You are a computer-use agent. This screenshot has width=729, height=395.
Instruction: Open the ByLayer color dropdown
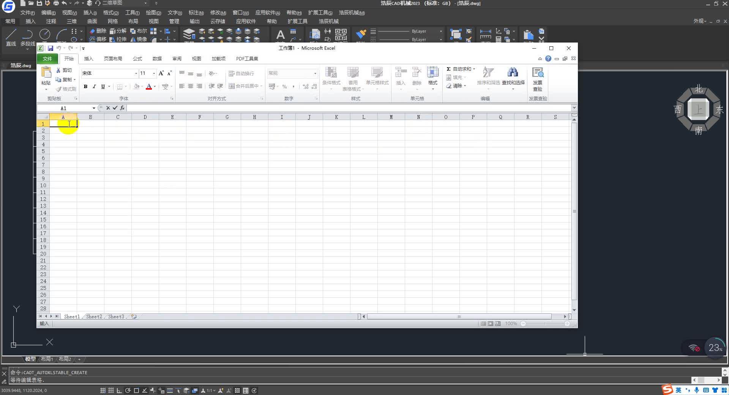pos(441,31)
